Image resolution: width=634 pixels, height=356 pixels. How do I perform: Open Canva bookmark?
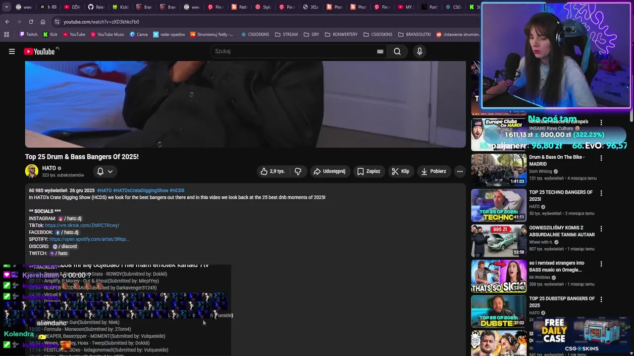pyautogui.click(x=139, y=35)
